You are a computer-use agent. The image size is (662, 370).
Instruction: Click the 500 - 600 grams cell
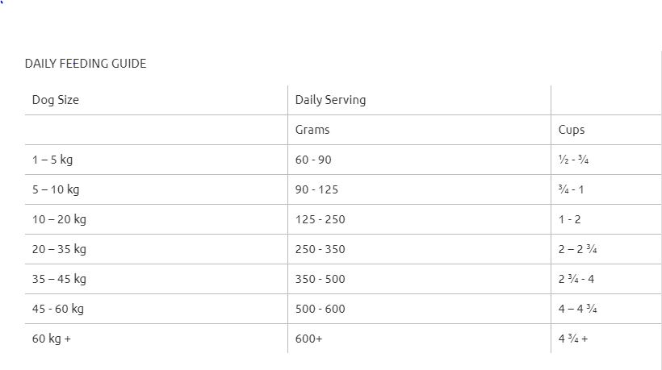point(320,309)
